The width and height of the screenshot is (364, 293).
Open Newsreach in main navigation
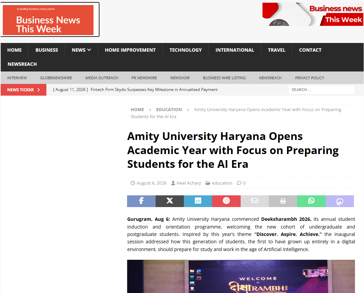(22, 64)
